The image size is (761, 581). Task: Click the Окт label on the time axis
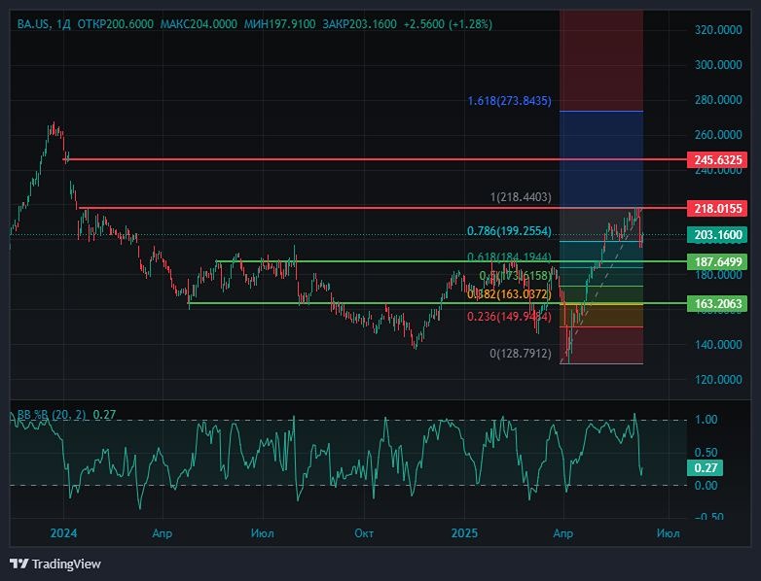(x=364, y=533)
